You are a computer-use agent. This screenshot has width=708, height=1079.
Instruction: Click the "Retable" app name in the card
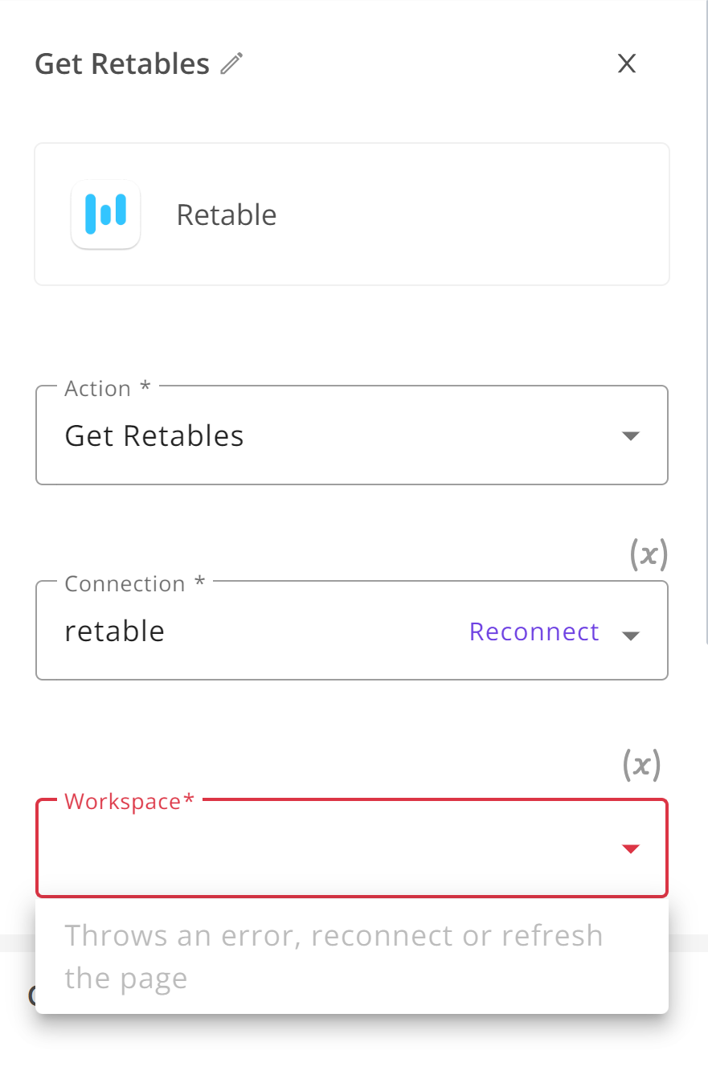coord(227,215)
